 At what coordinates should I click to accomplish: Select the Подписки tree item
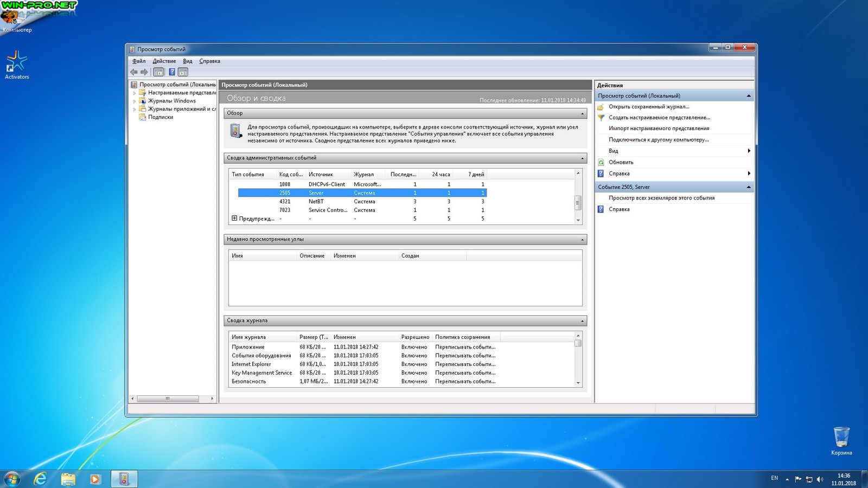[x=161, y=117]
